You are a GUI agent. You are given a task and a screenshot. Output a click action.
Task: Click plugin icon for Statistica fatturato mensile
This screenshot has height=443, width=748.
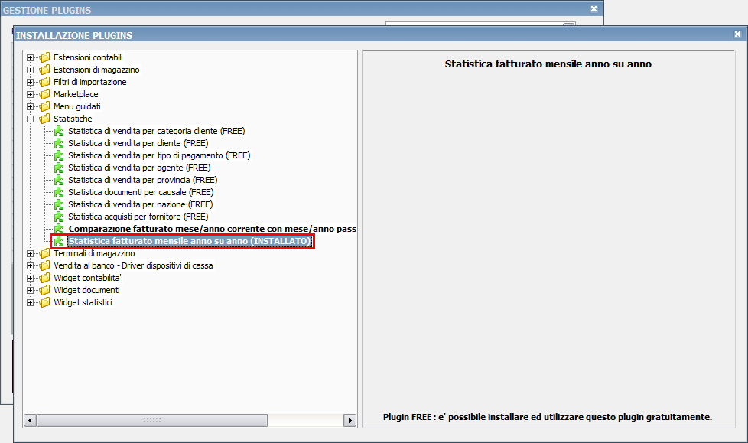(59, 241)
